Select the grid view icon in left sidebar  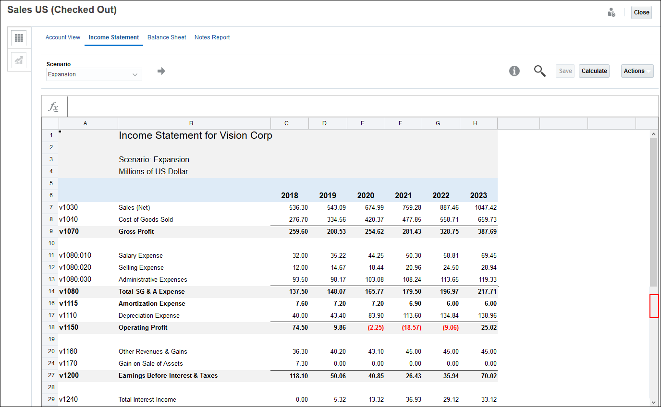pos(19,38)
